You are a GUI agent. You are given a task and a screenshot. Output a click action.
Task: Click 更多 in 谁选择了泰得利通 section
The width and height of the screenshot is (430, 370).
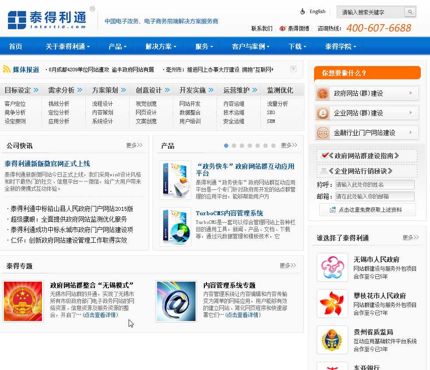pos(410,237)
